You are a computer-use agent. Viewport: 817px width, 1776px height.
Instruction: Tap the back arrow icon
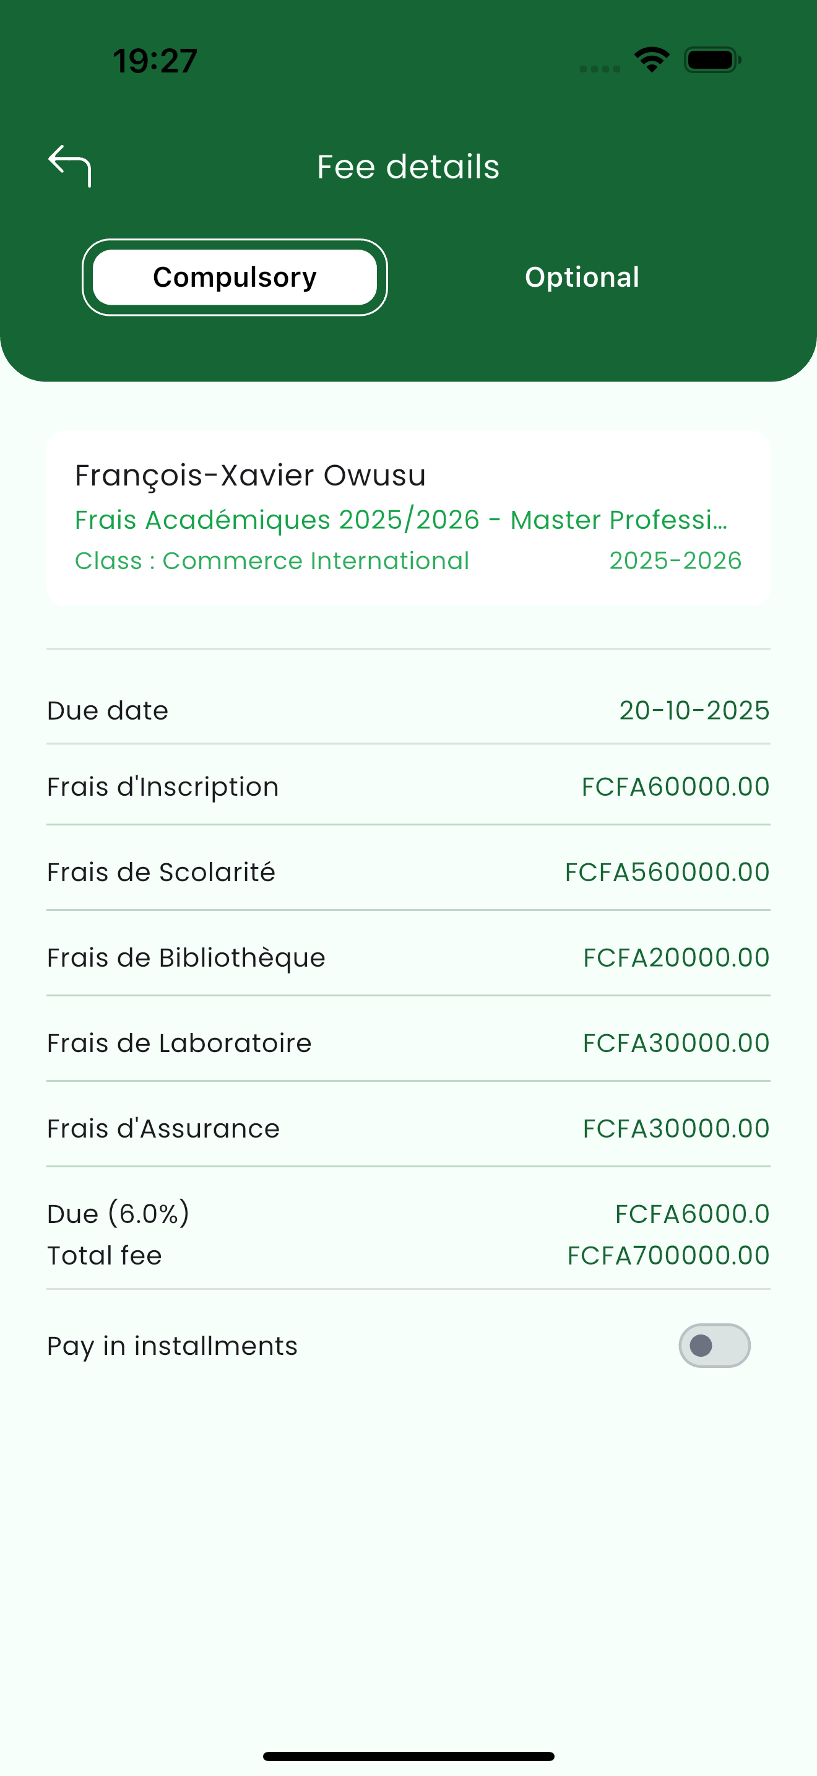click(69, 165)
